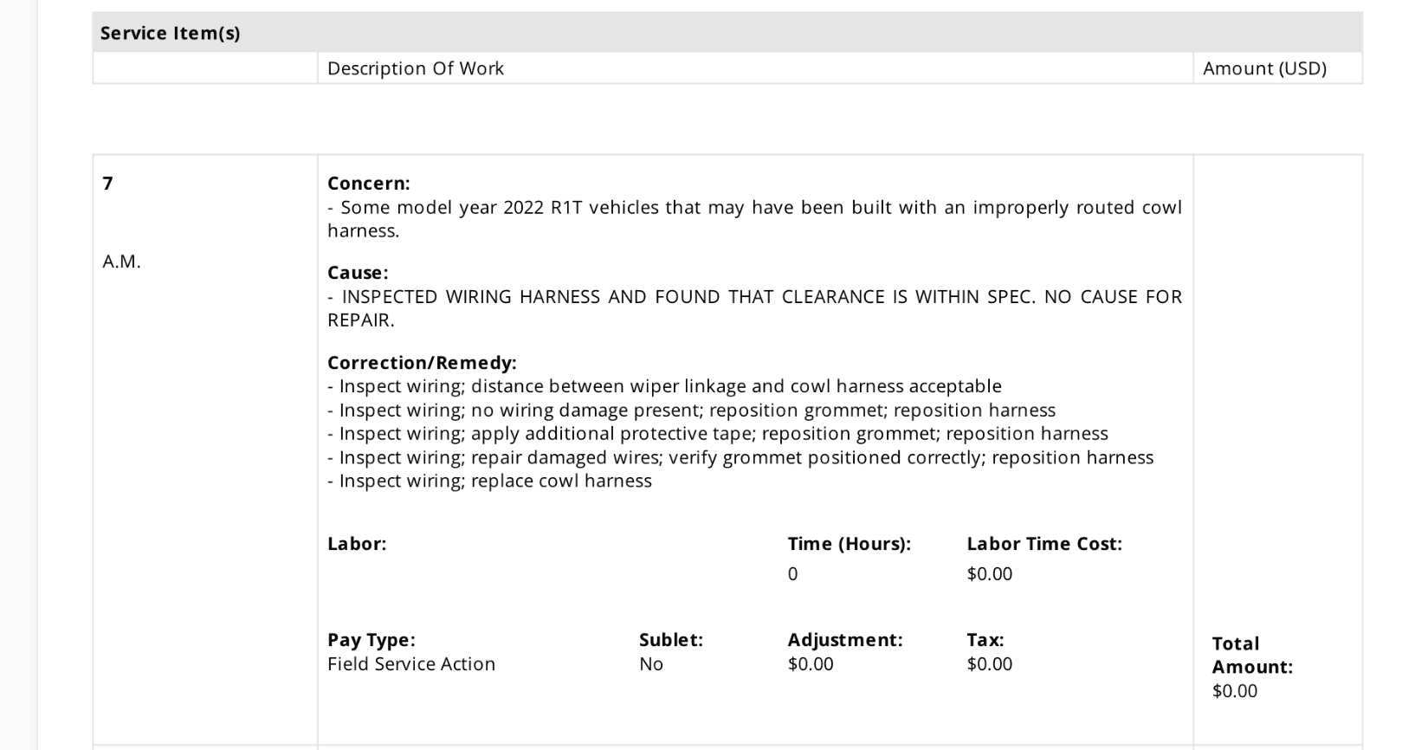Click the Labor Time Cost $0.00 value

pos(990,574)
